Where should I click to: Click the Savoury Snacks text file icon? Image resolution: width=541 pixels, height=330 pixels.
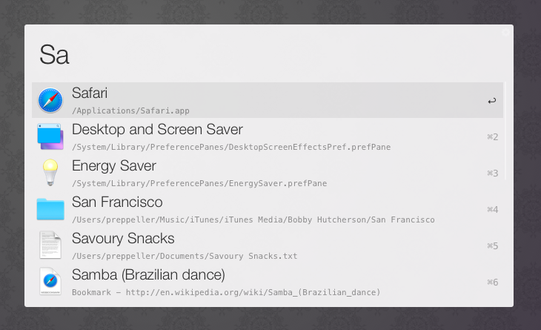[50, 245]
